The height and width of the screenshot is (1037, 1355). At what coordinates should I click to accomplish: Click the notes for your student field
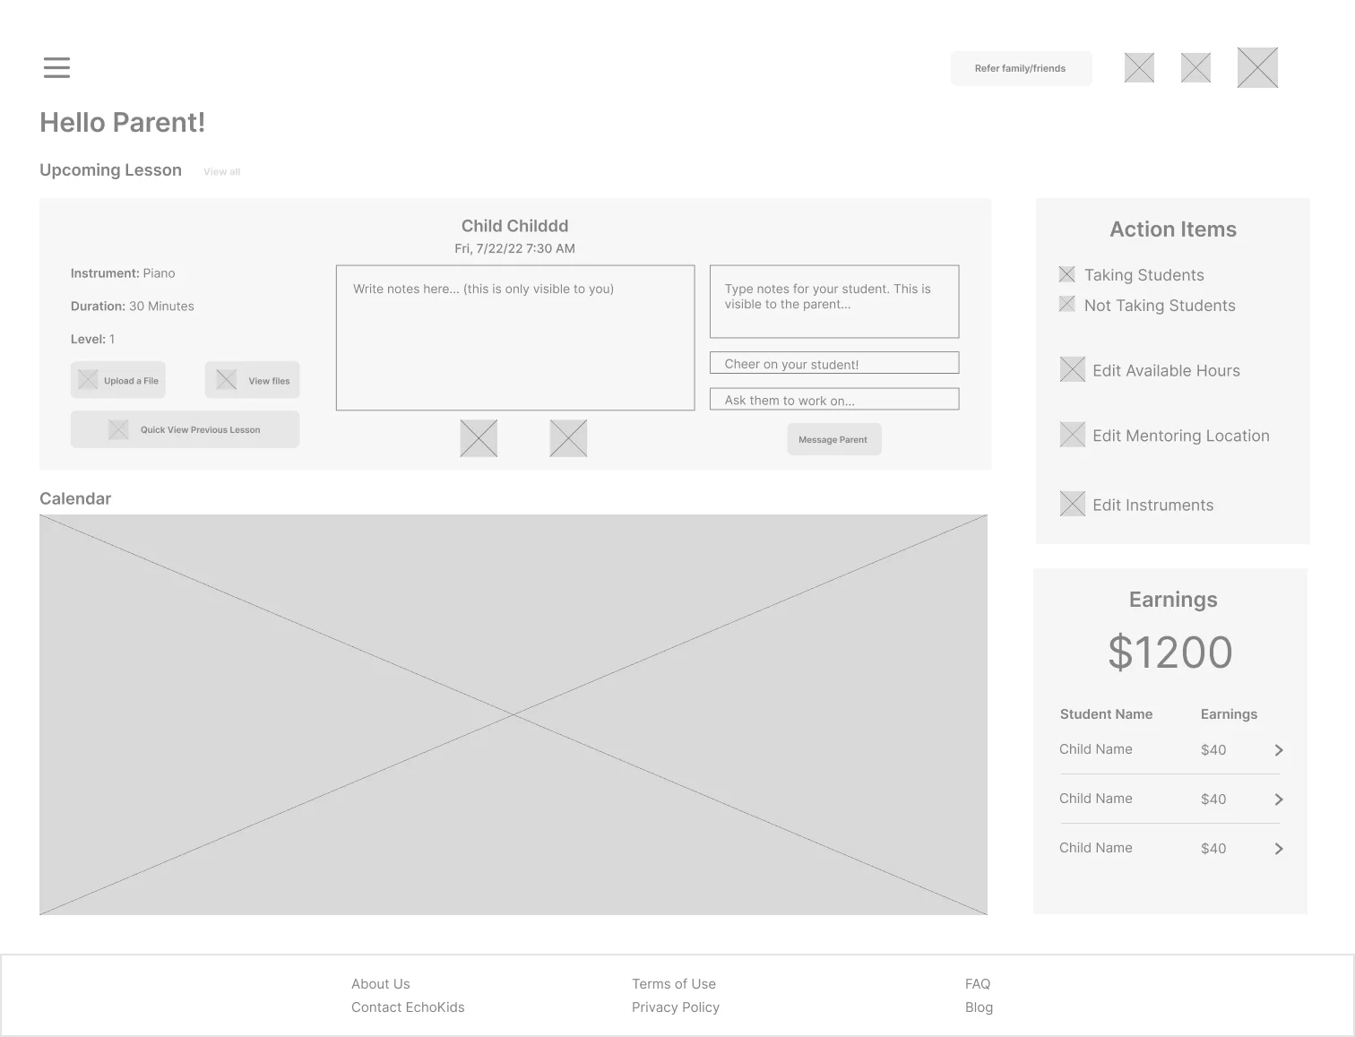(834, 301)
